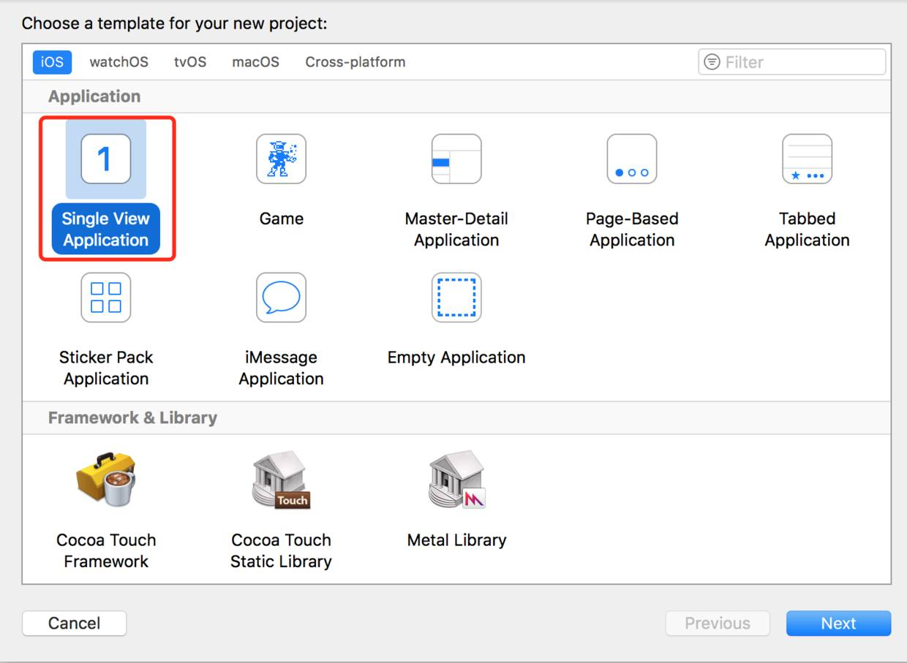
Task: Switch to the iOS platform tab
Action: (x=52, y=62)
